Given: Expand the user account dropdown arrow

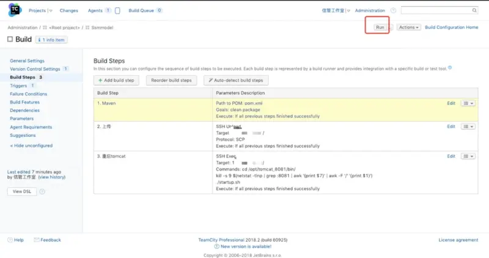Looking at the screenshot, I should tap(348, 10).
